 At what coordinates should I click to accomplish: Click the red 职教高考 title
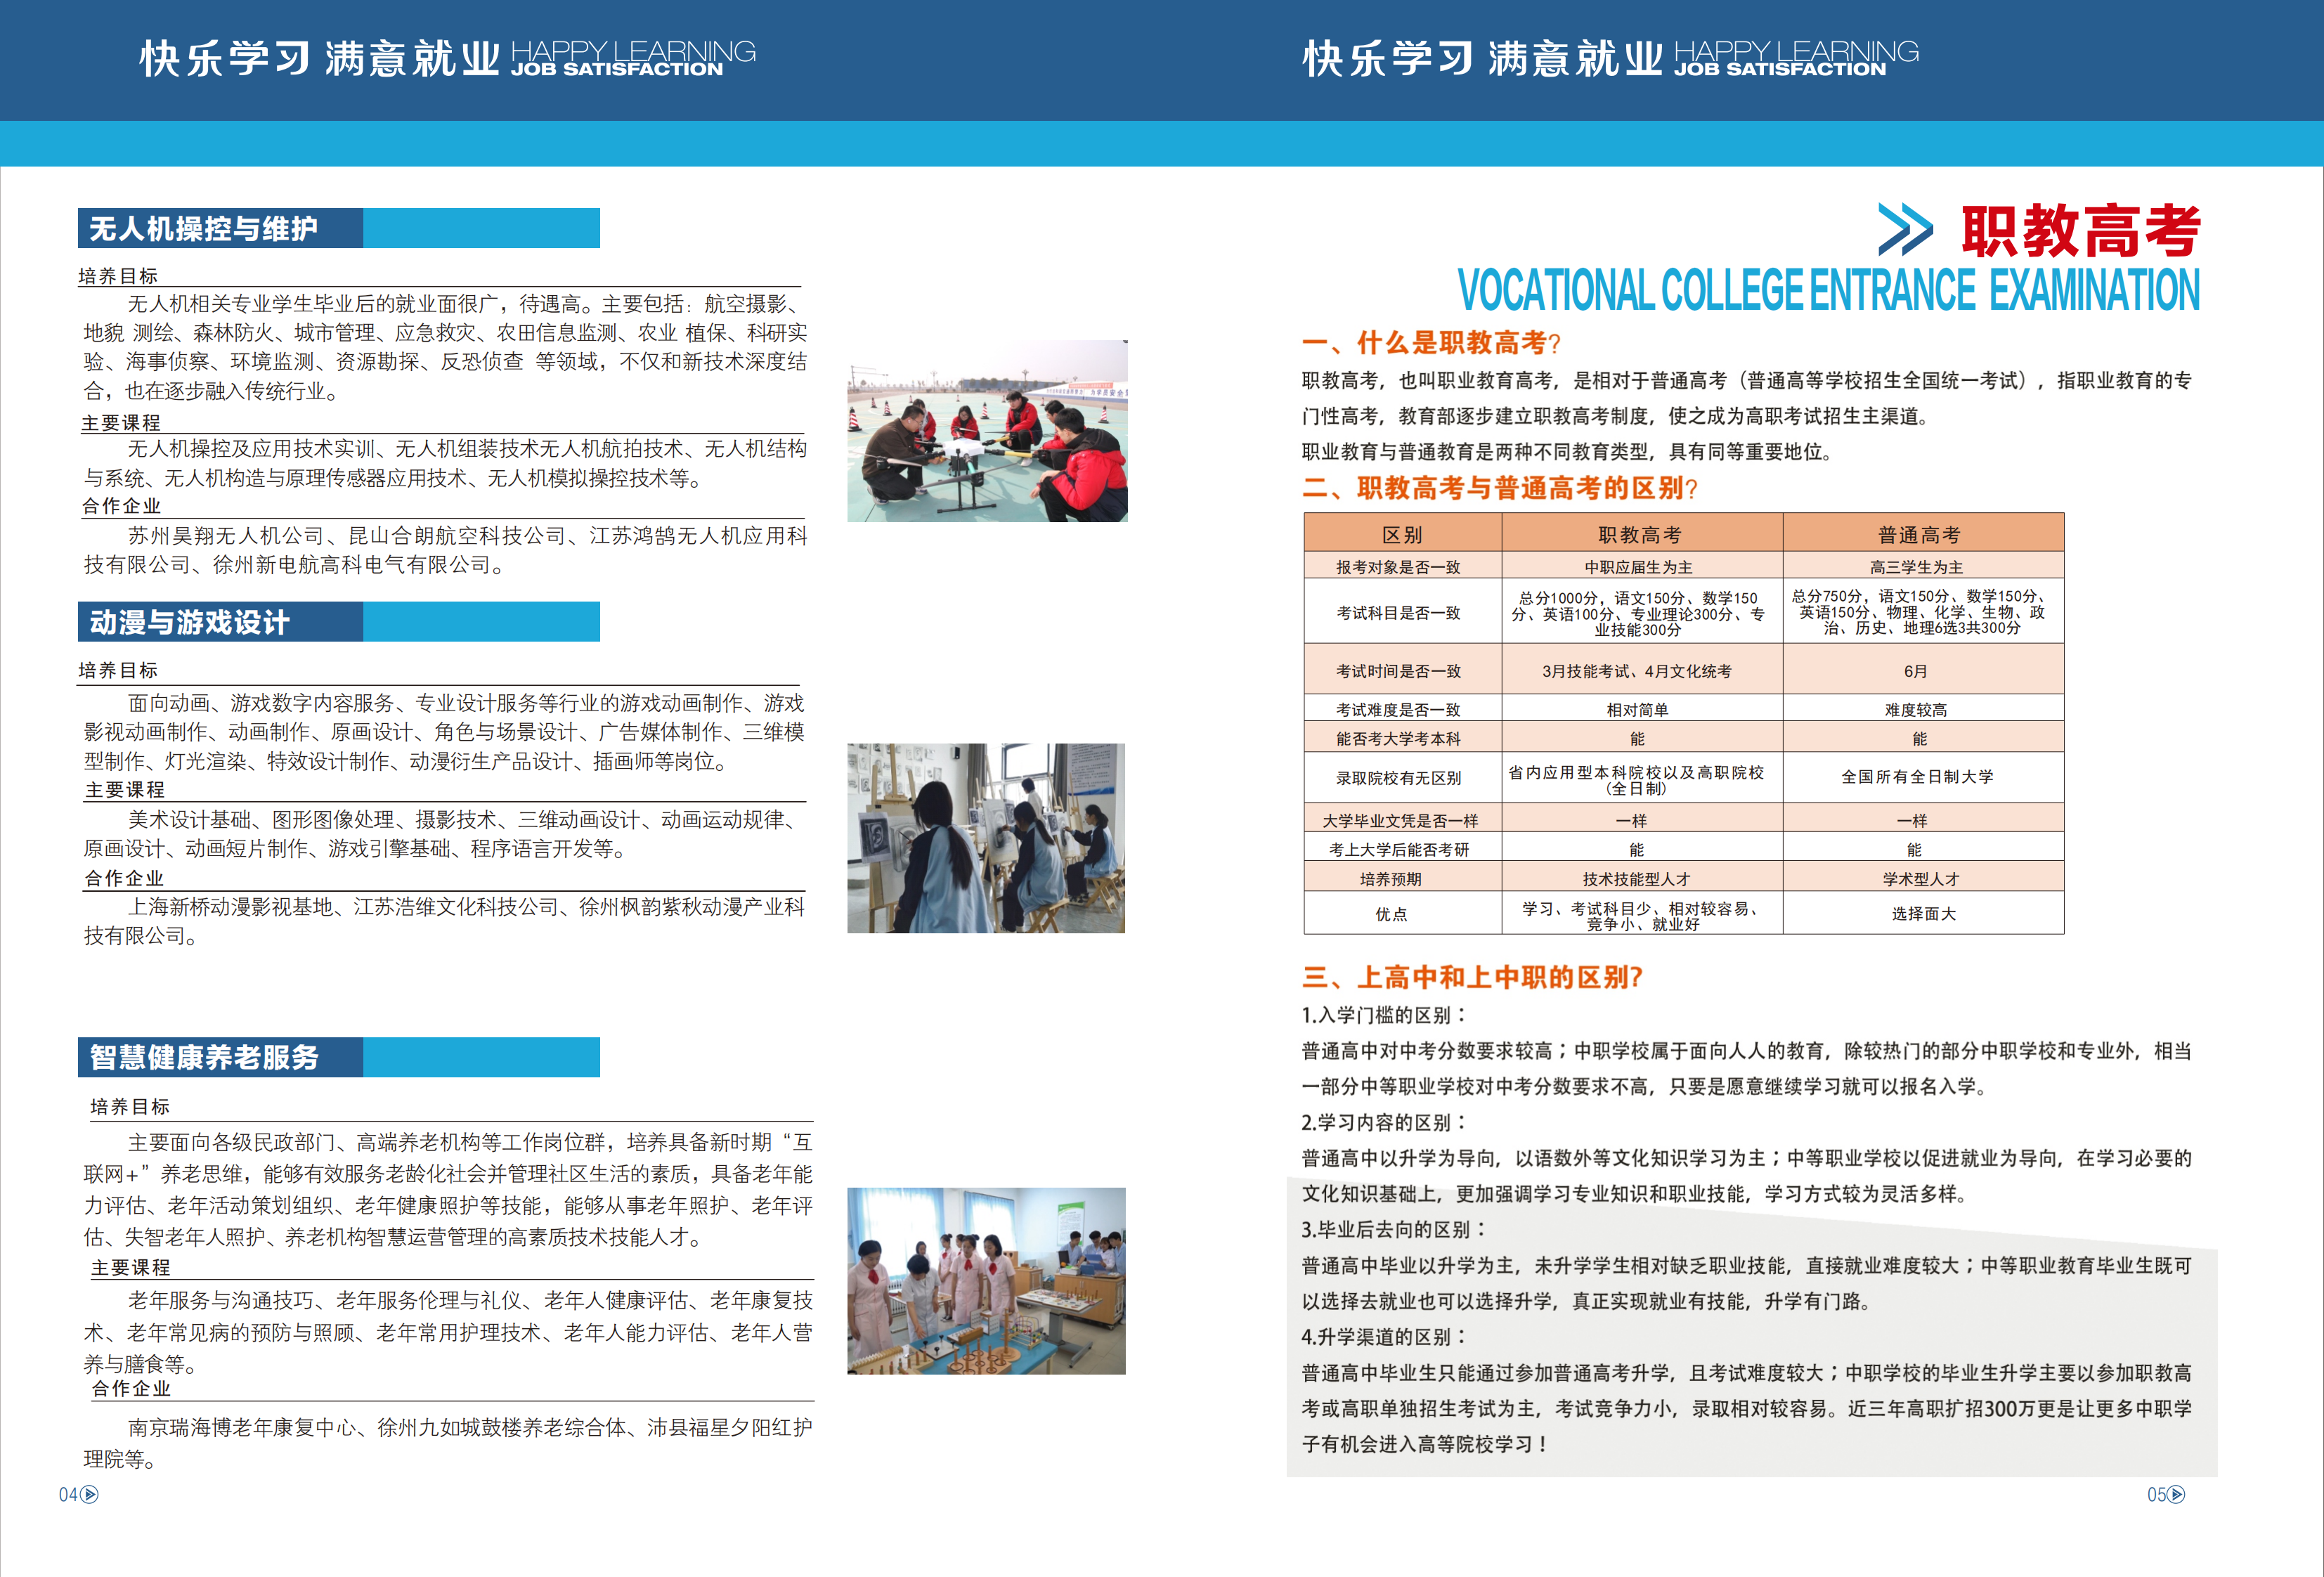click(x=2081, y=231)
